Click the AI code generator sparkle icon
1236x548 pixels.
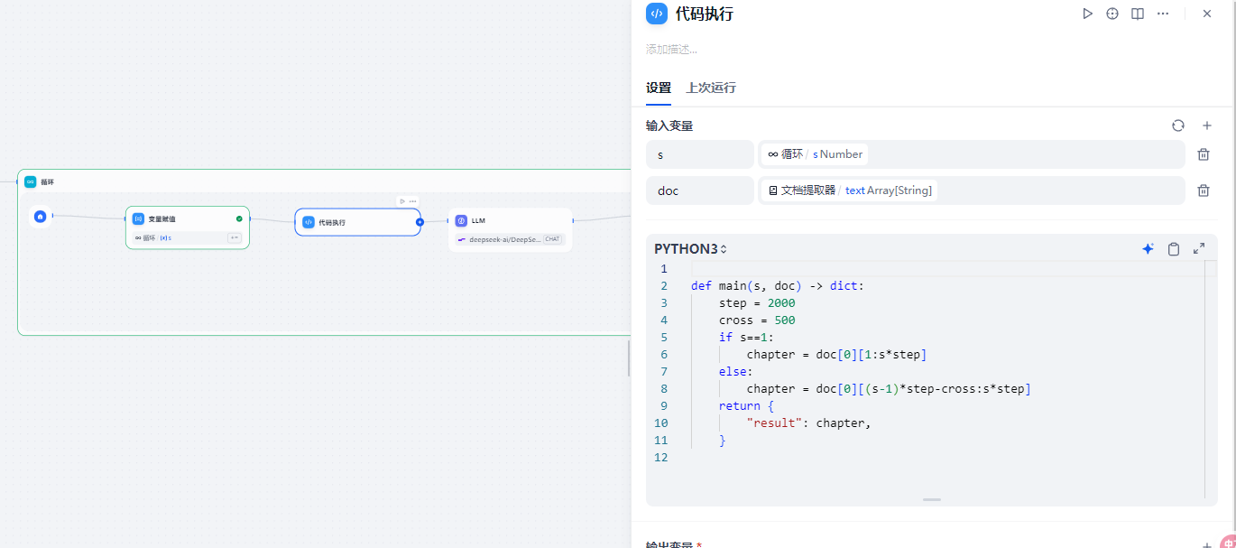[1148, 249]
